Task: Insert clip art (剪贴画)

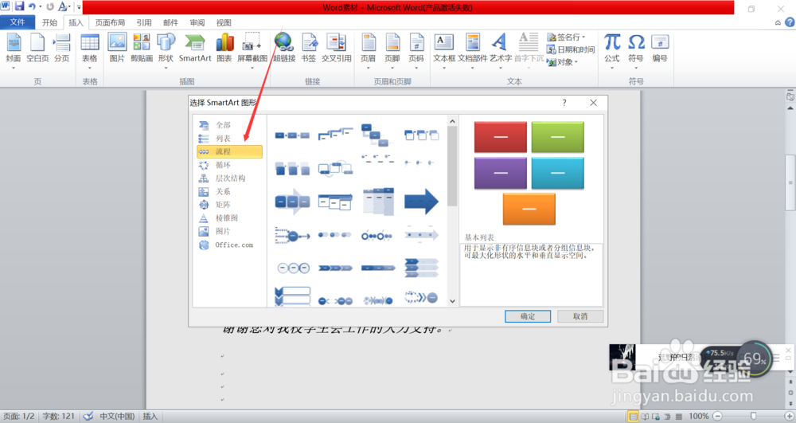Action: click(x=142, y=49)
